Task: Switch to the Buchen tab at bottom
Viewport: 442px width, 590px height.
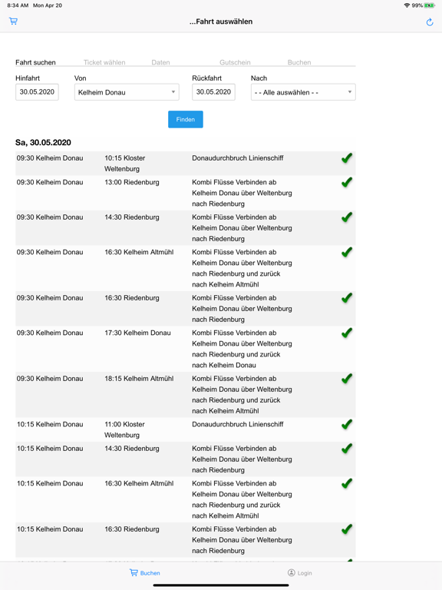Action: (x=145, y=572)
